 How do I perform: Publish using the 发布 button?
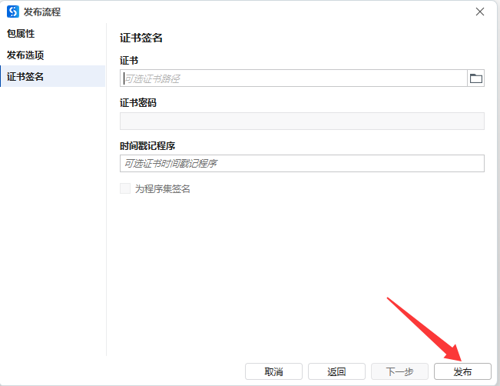462,371
